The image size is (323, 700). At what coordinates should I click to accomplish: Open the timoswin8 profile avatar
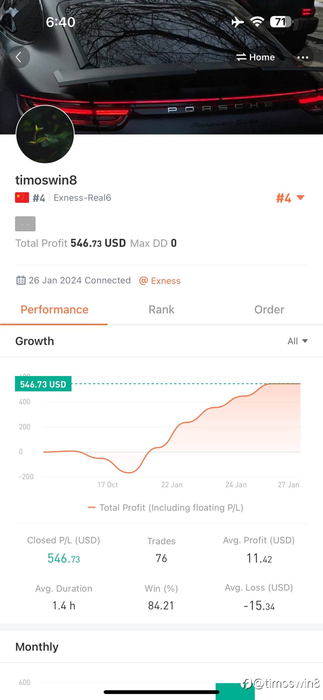[x=45, y=134]
